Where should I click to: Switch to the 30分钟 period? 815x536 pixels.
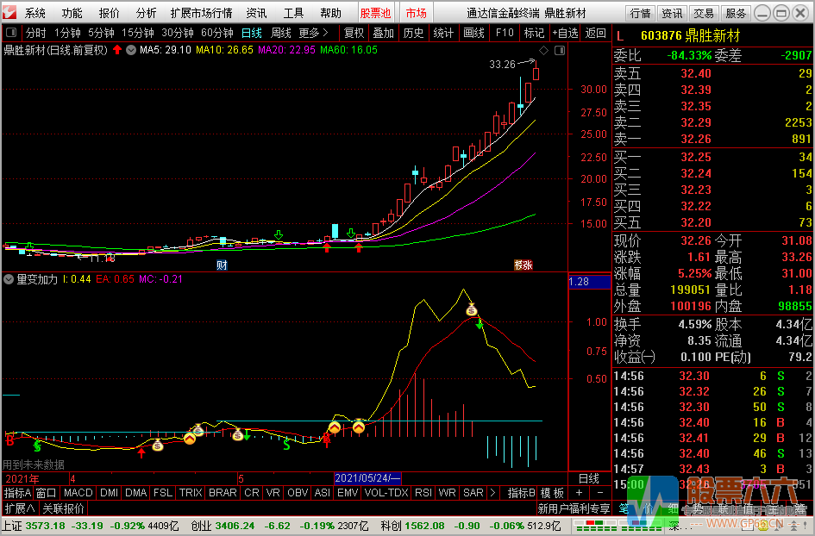click(178, 34)
